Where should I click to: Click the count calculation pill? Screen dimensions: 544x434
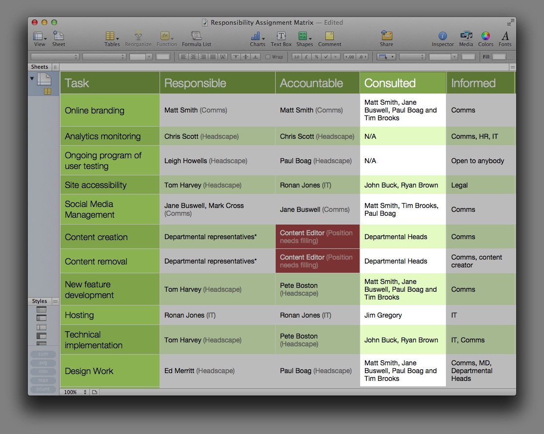[x=43, y=389]
